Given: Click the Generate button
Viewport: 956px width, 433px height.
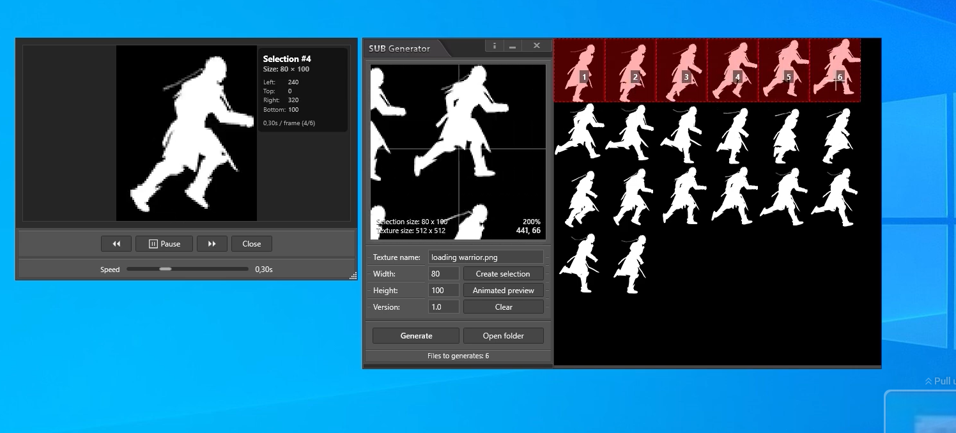Looking at the screenshot, I should click(x=416, y=336).
